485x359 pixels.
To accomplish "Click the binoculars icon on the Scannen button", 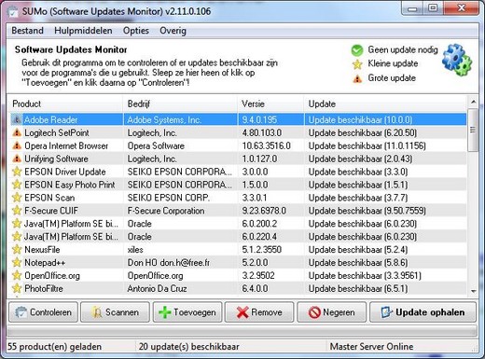I will click(x=96, y=312).
